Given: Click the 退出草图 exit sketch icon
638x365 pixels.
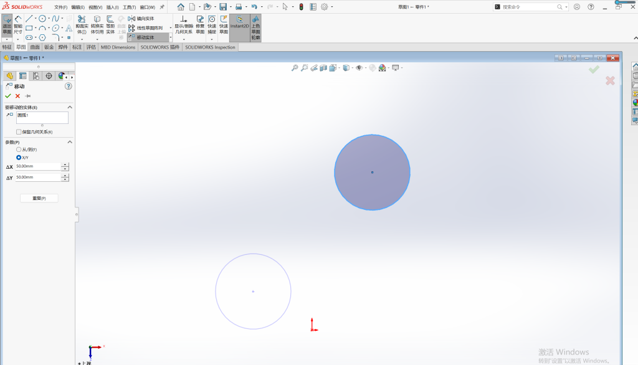Looking at the screenshot, I should pyautogui.click(x=7, y=26).
